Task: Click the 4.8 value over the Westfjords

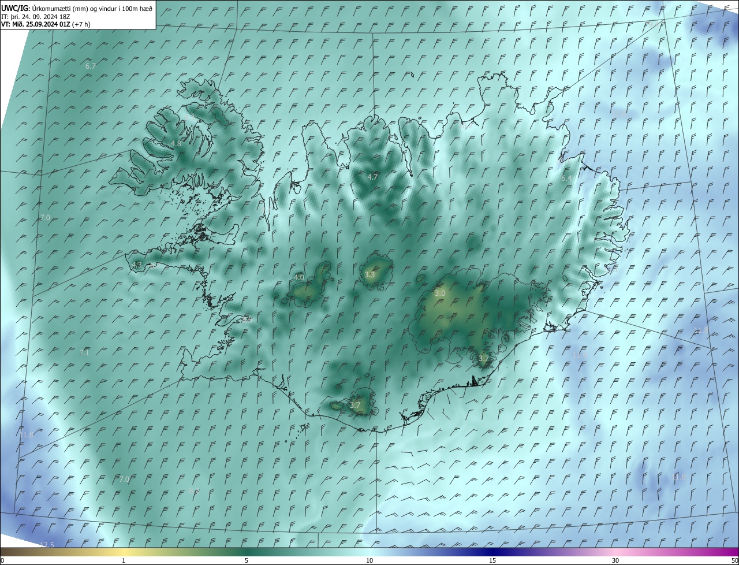Action: pyautogui.click(x=176, y=143)
